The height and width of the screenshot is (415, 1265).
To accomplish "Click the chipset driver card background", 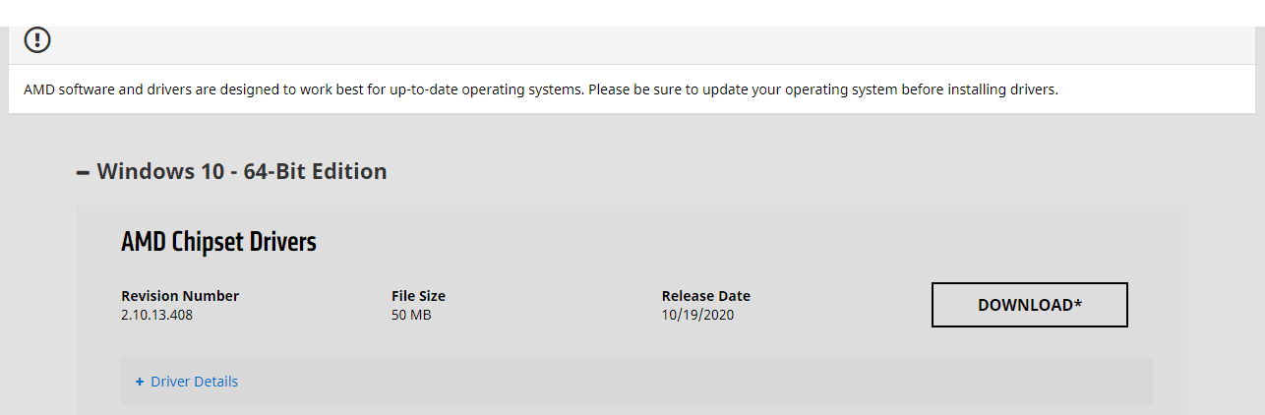I will point(689,246).
